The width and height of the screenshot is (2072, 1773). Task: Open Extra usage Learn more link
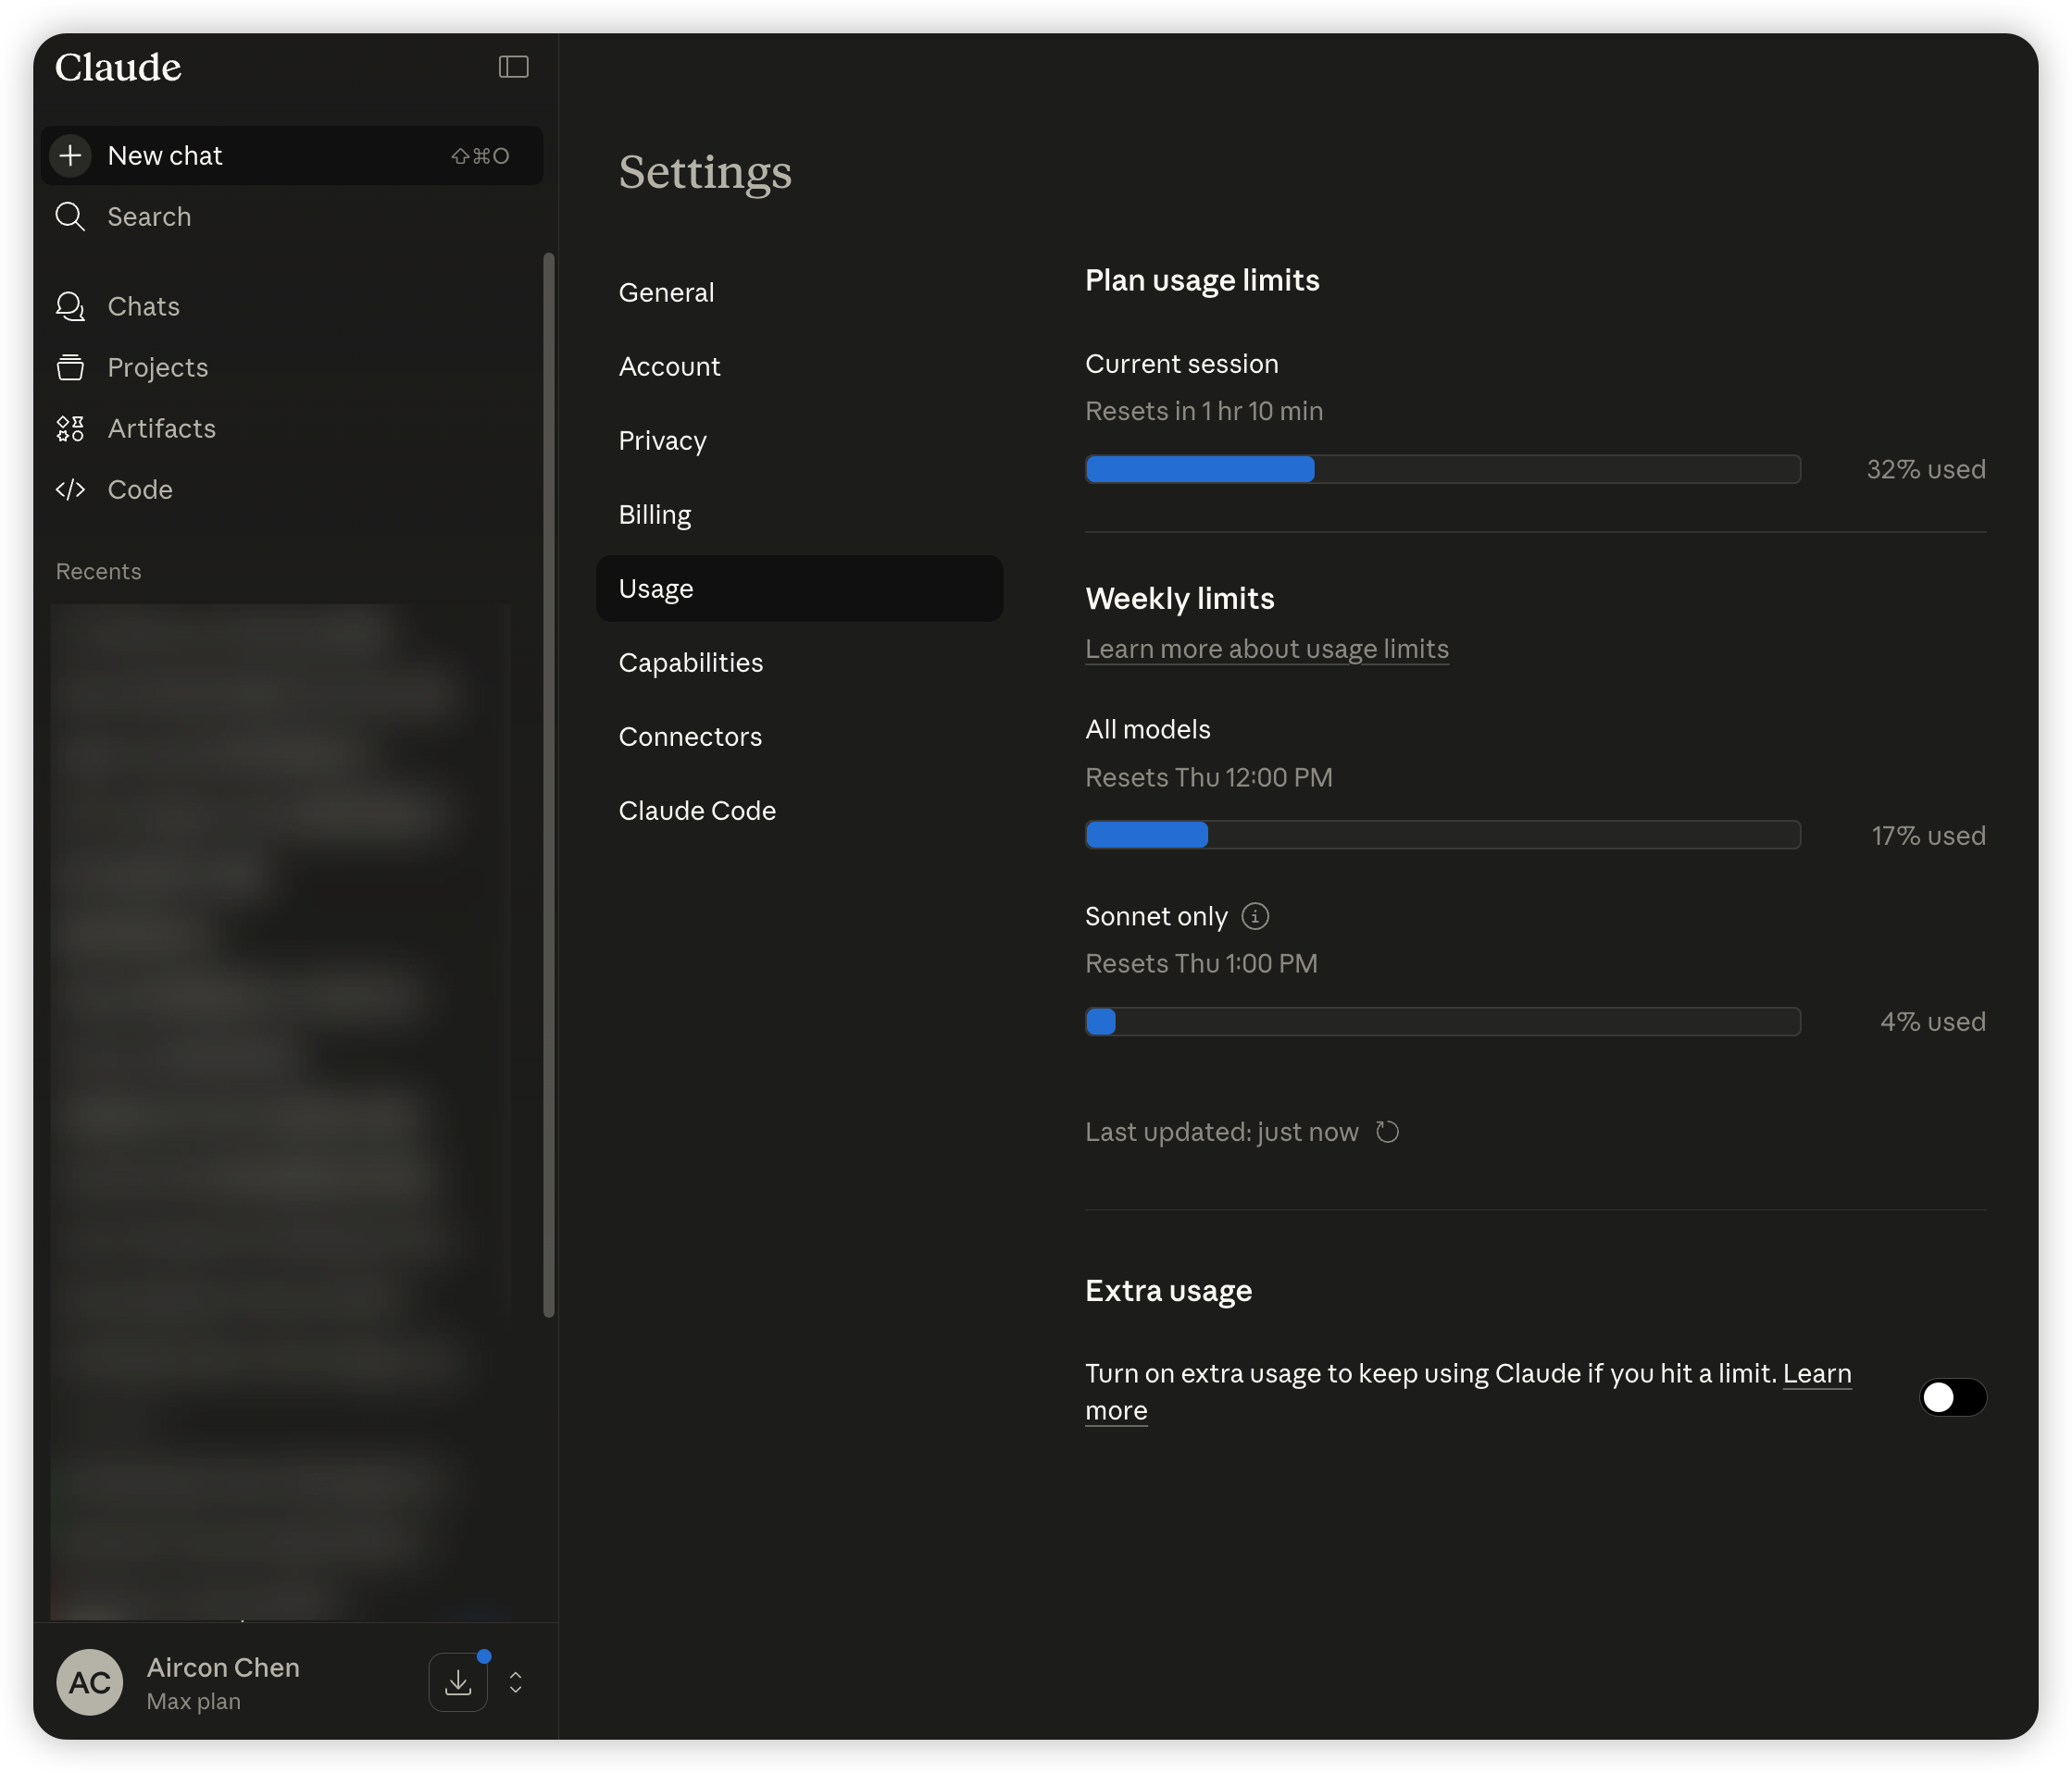coord(1816,1373)
